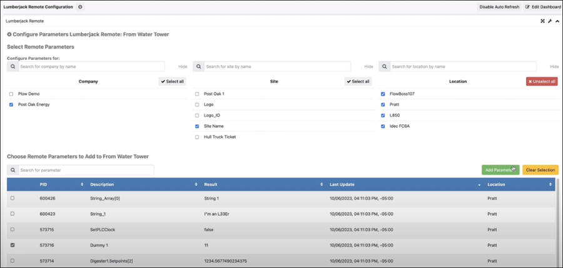This screenshot has width=563, height=268.
Task: Click the fullscreen expand icon on Lumberjack Remote panel
Action: pos(542,21)
